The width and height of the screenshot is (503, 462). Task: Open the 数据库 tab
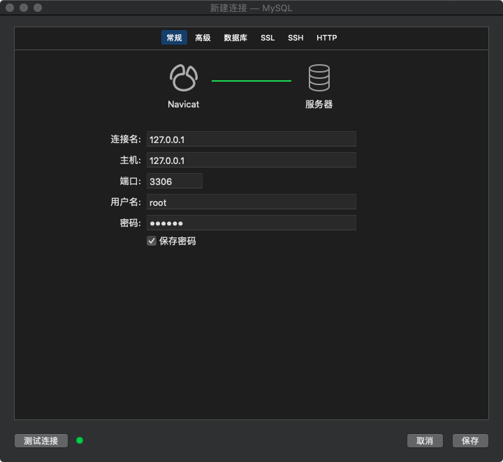pos(235,38)
